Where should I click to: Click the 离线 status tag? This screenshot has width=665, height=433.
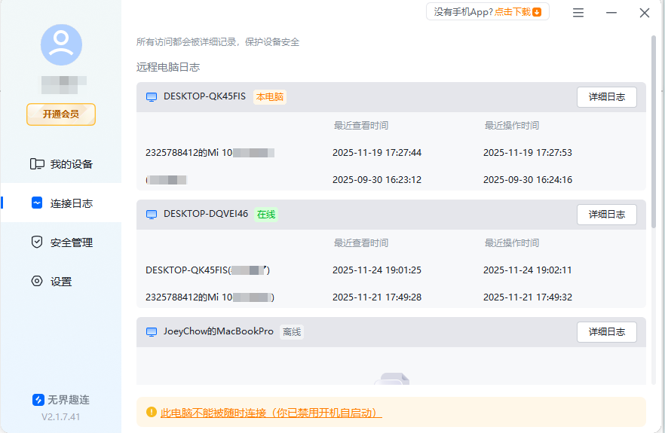292,332
